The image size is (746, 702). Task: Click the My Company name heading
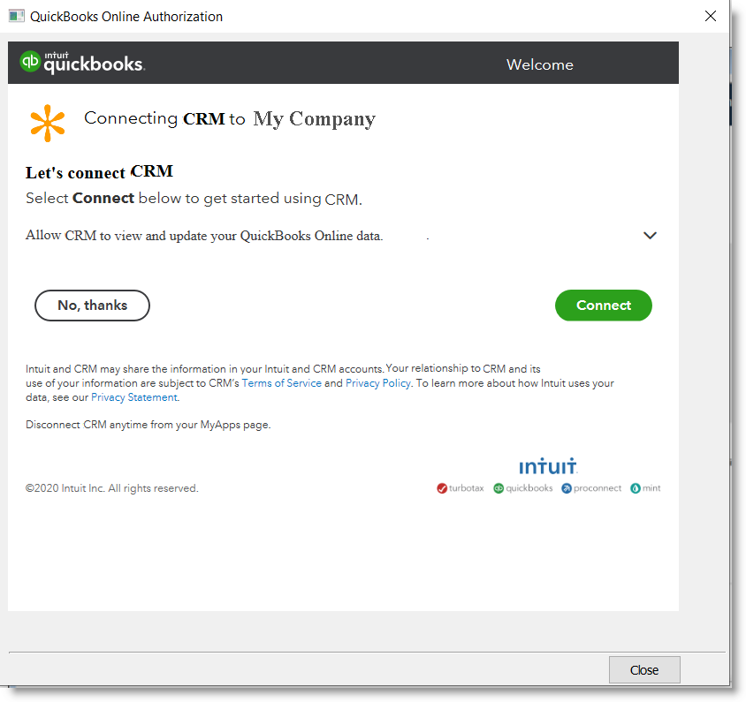tap(314, 119)
